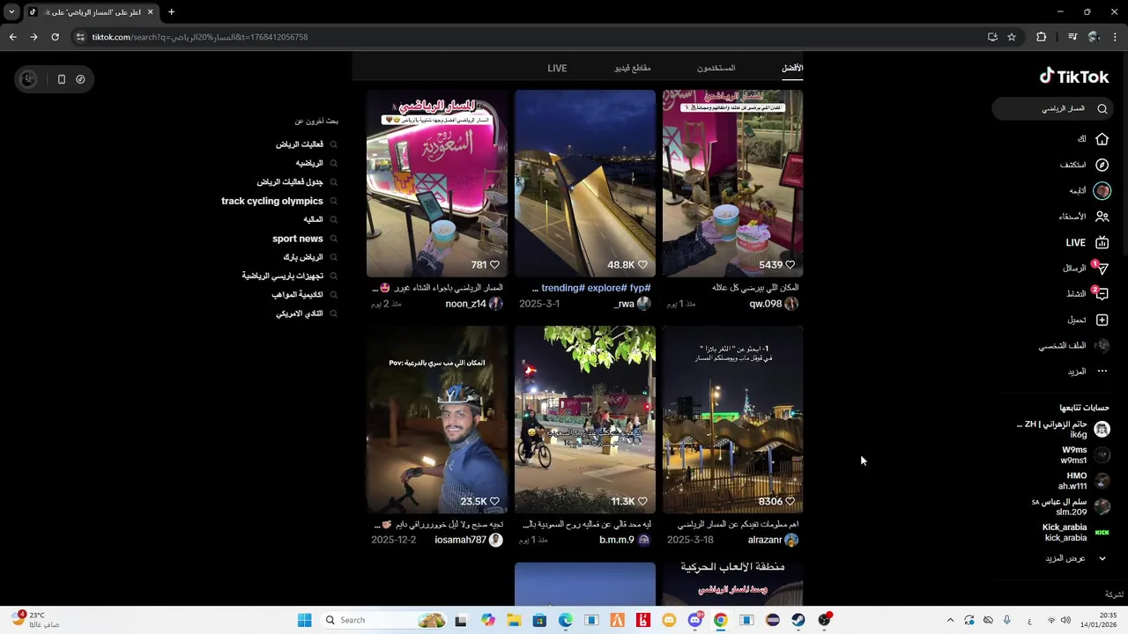Reload the page in Chrome

point(55,37)
